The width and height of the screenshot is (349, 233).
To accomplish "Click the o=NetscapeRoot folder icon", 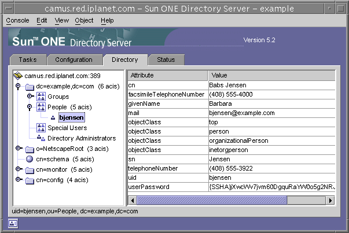I will point(30,149).
